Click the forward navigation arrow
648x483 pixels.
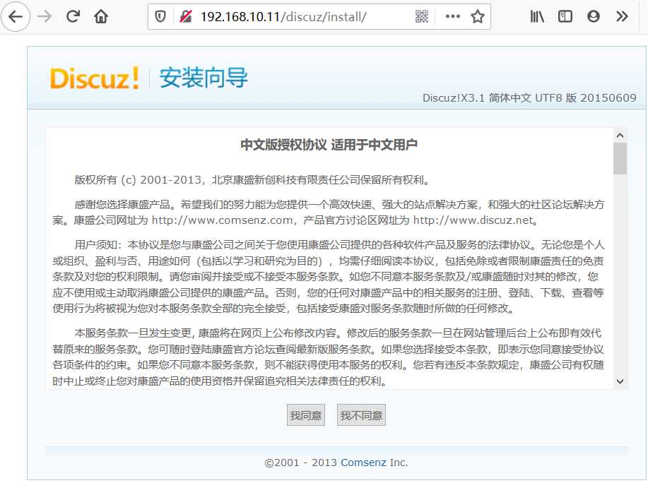tap(45, 16)
